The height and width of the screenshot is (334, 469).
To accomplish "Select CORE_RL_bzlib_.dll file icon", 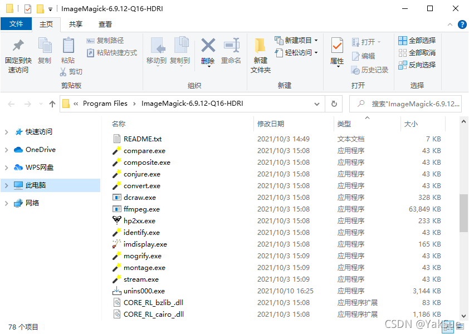I will point(116,303).
